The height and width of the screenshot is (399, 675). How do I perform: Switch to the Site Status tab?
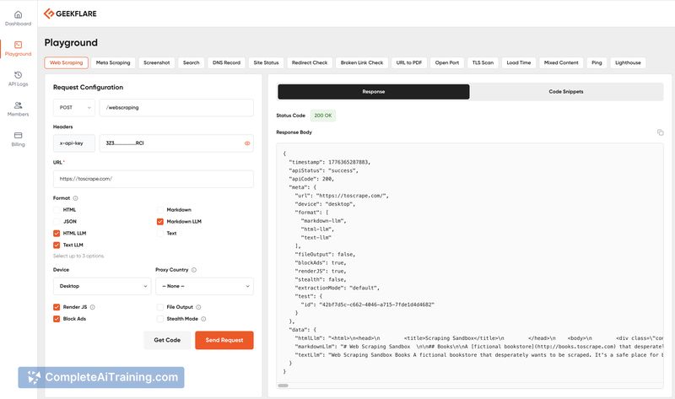[266, 62]
